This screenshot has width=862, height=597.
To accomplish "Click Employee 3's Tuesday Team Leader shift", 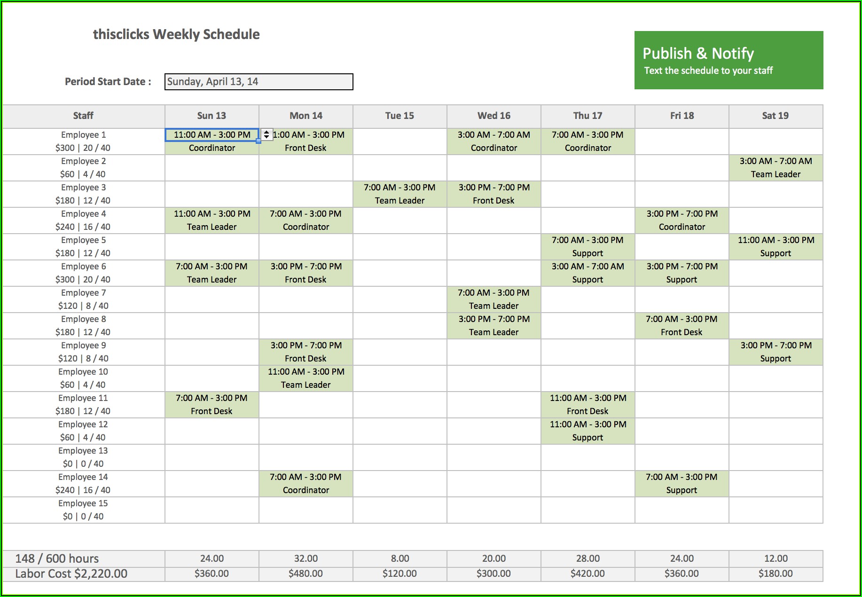I will tap(400, 194).
